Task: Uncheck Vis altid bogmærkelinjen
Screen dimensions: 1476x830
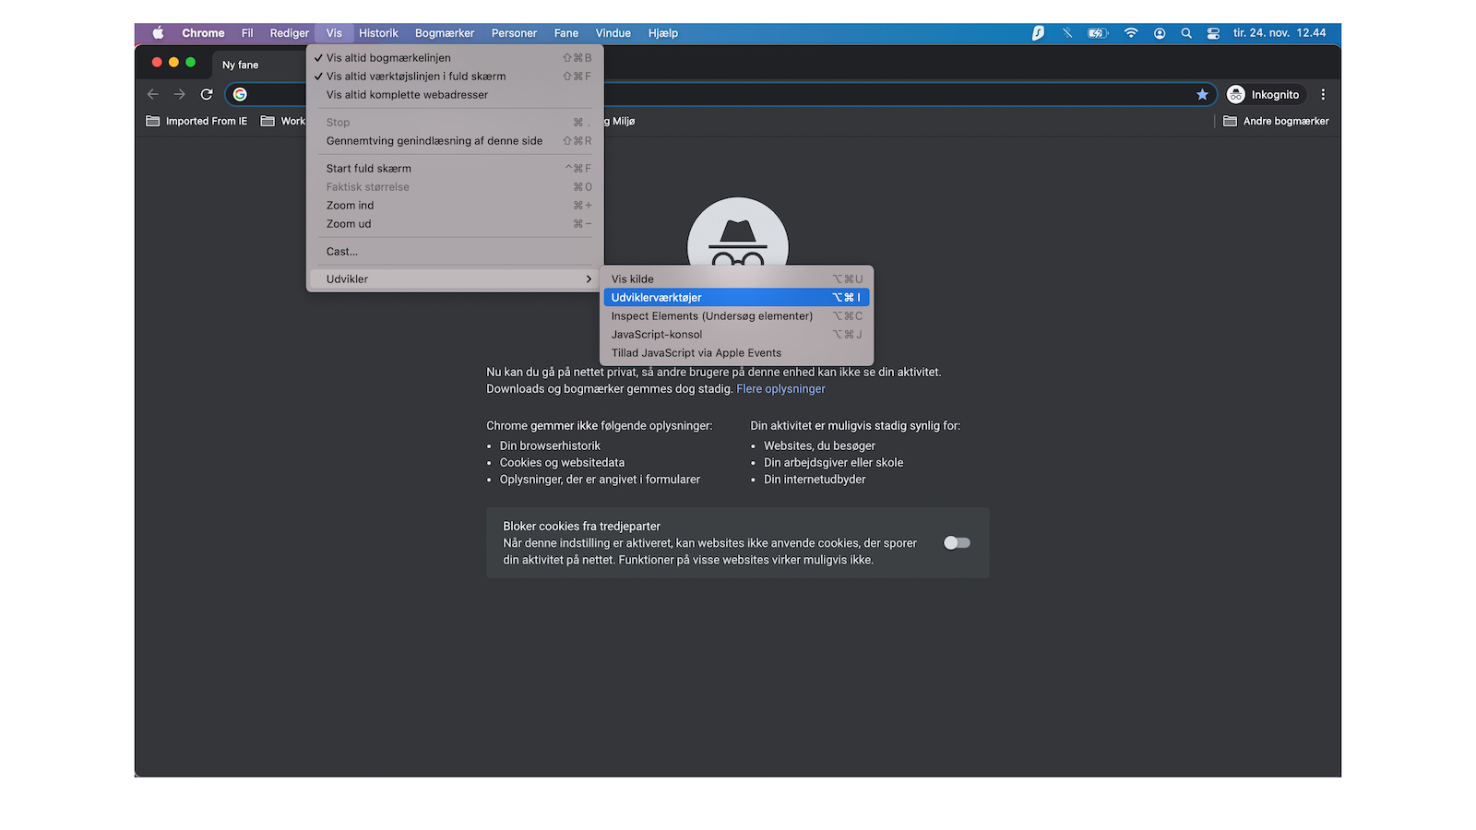Action: pyautogui.click(x=387, y=57)
